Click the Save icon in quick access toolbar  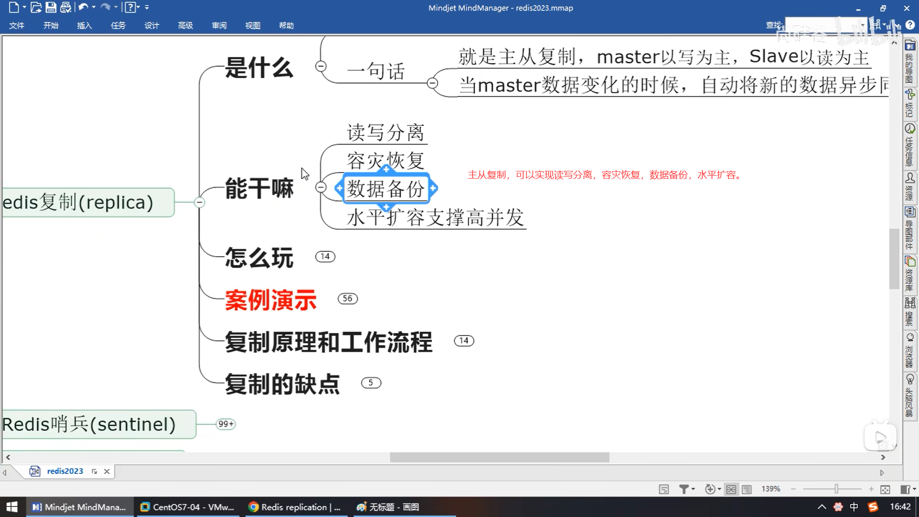[x=51, y=8]
